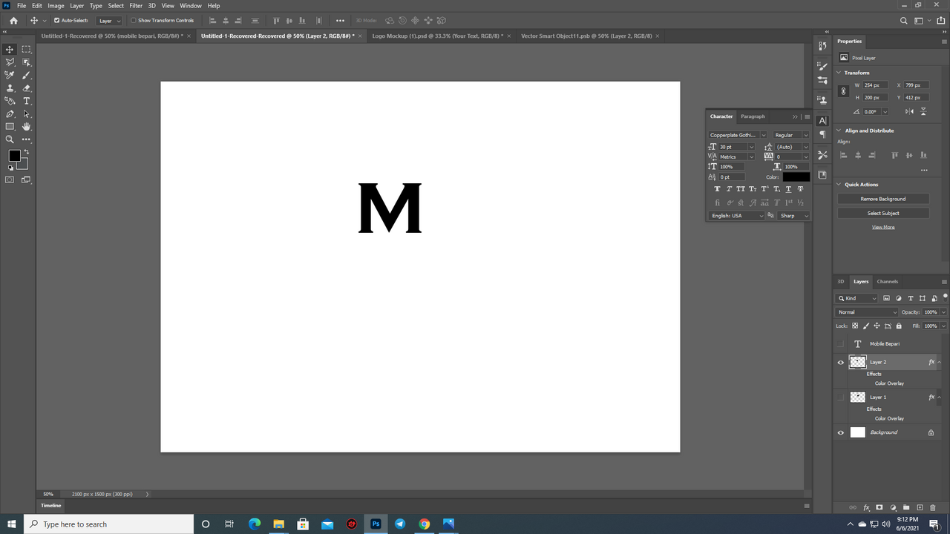Viewport: 950px width, 534px height.
Task: Open the Timeline panel
Action: (x=51, y=505)
